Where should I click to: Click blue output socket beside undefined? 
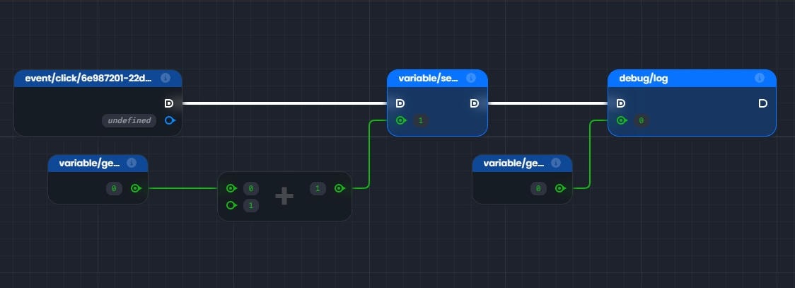[170, 121]
